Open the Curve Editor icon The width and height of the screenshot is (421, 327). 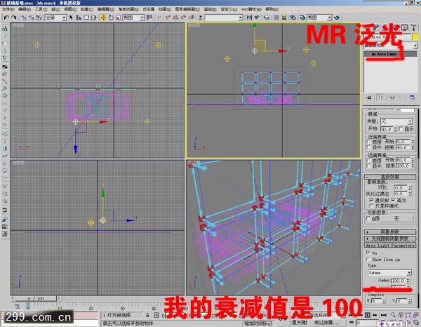276,18
